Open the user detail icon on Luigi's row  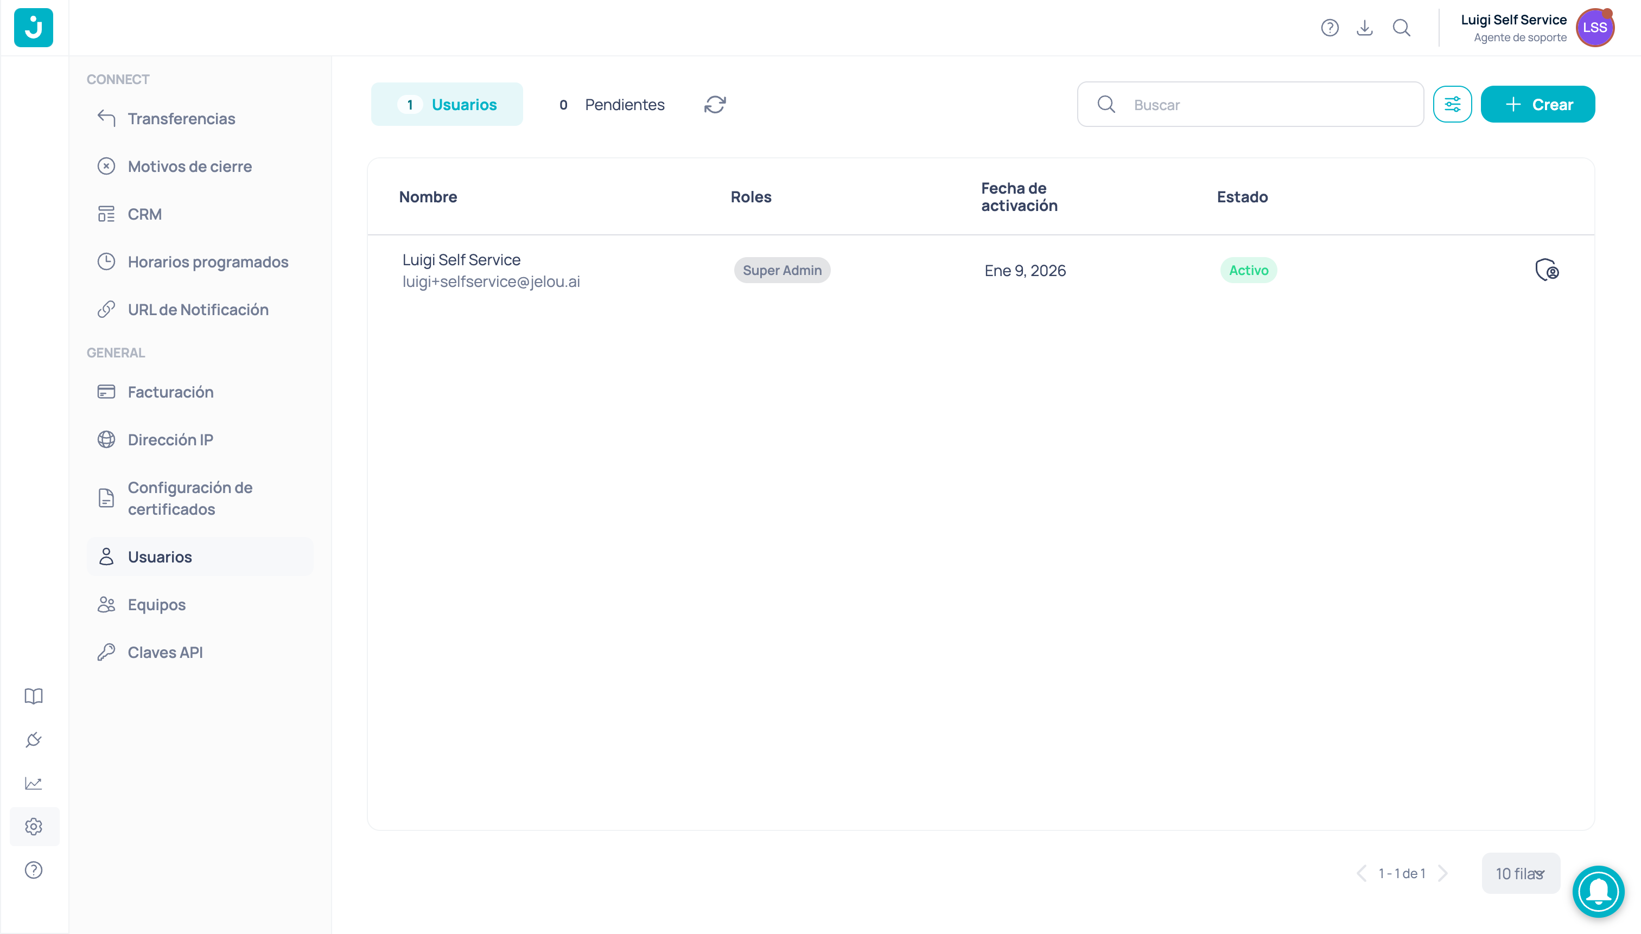1547,270
